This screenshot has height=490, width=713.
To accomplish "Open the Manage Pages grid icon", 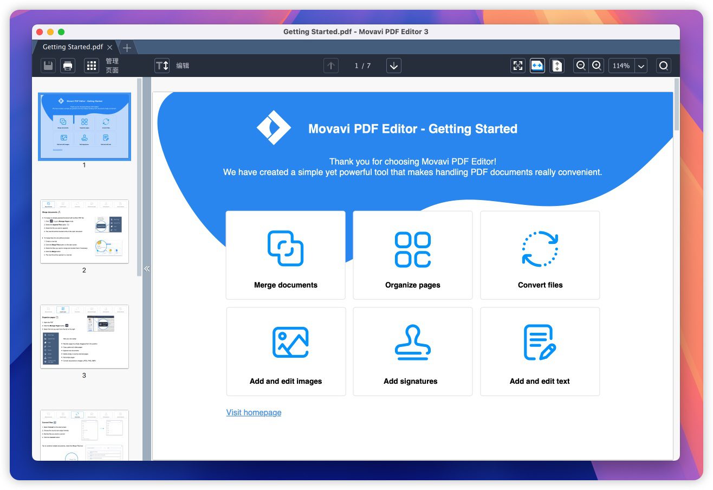I will (92, 66).
